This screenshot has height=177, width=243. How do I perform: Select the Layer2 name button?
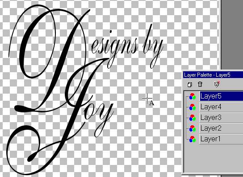[221, 128]
